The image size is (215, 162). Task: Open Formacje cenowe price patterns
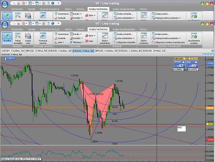tap(43, 38)
